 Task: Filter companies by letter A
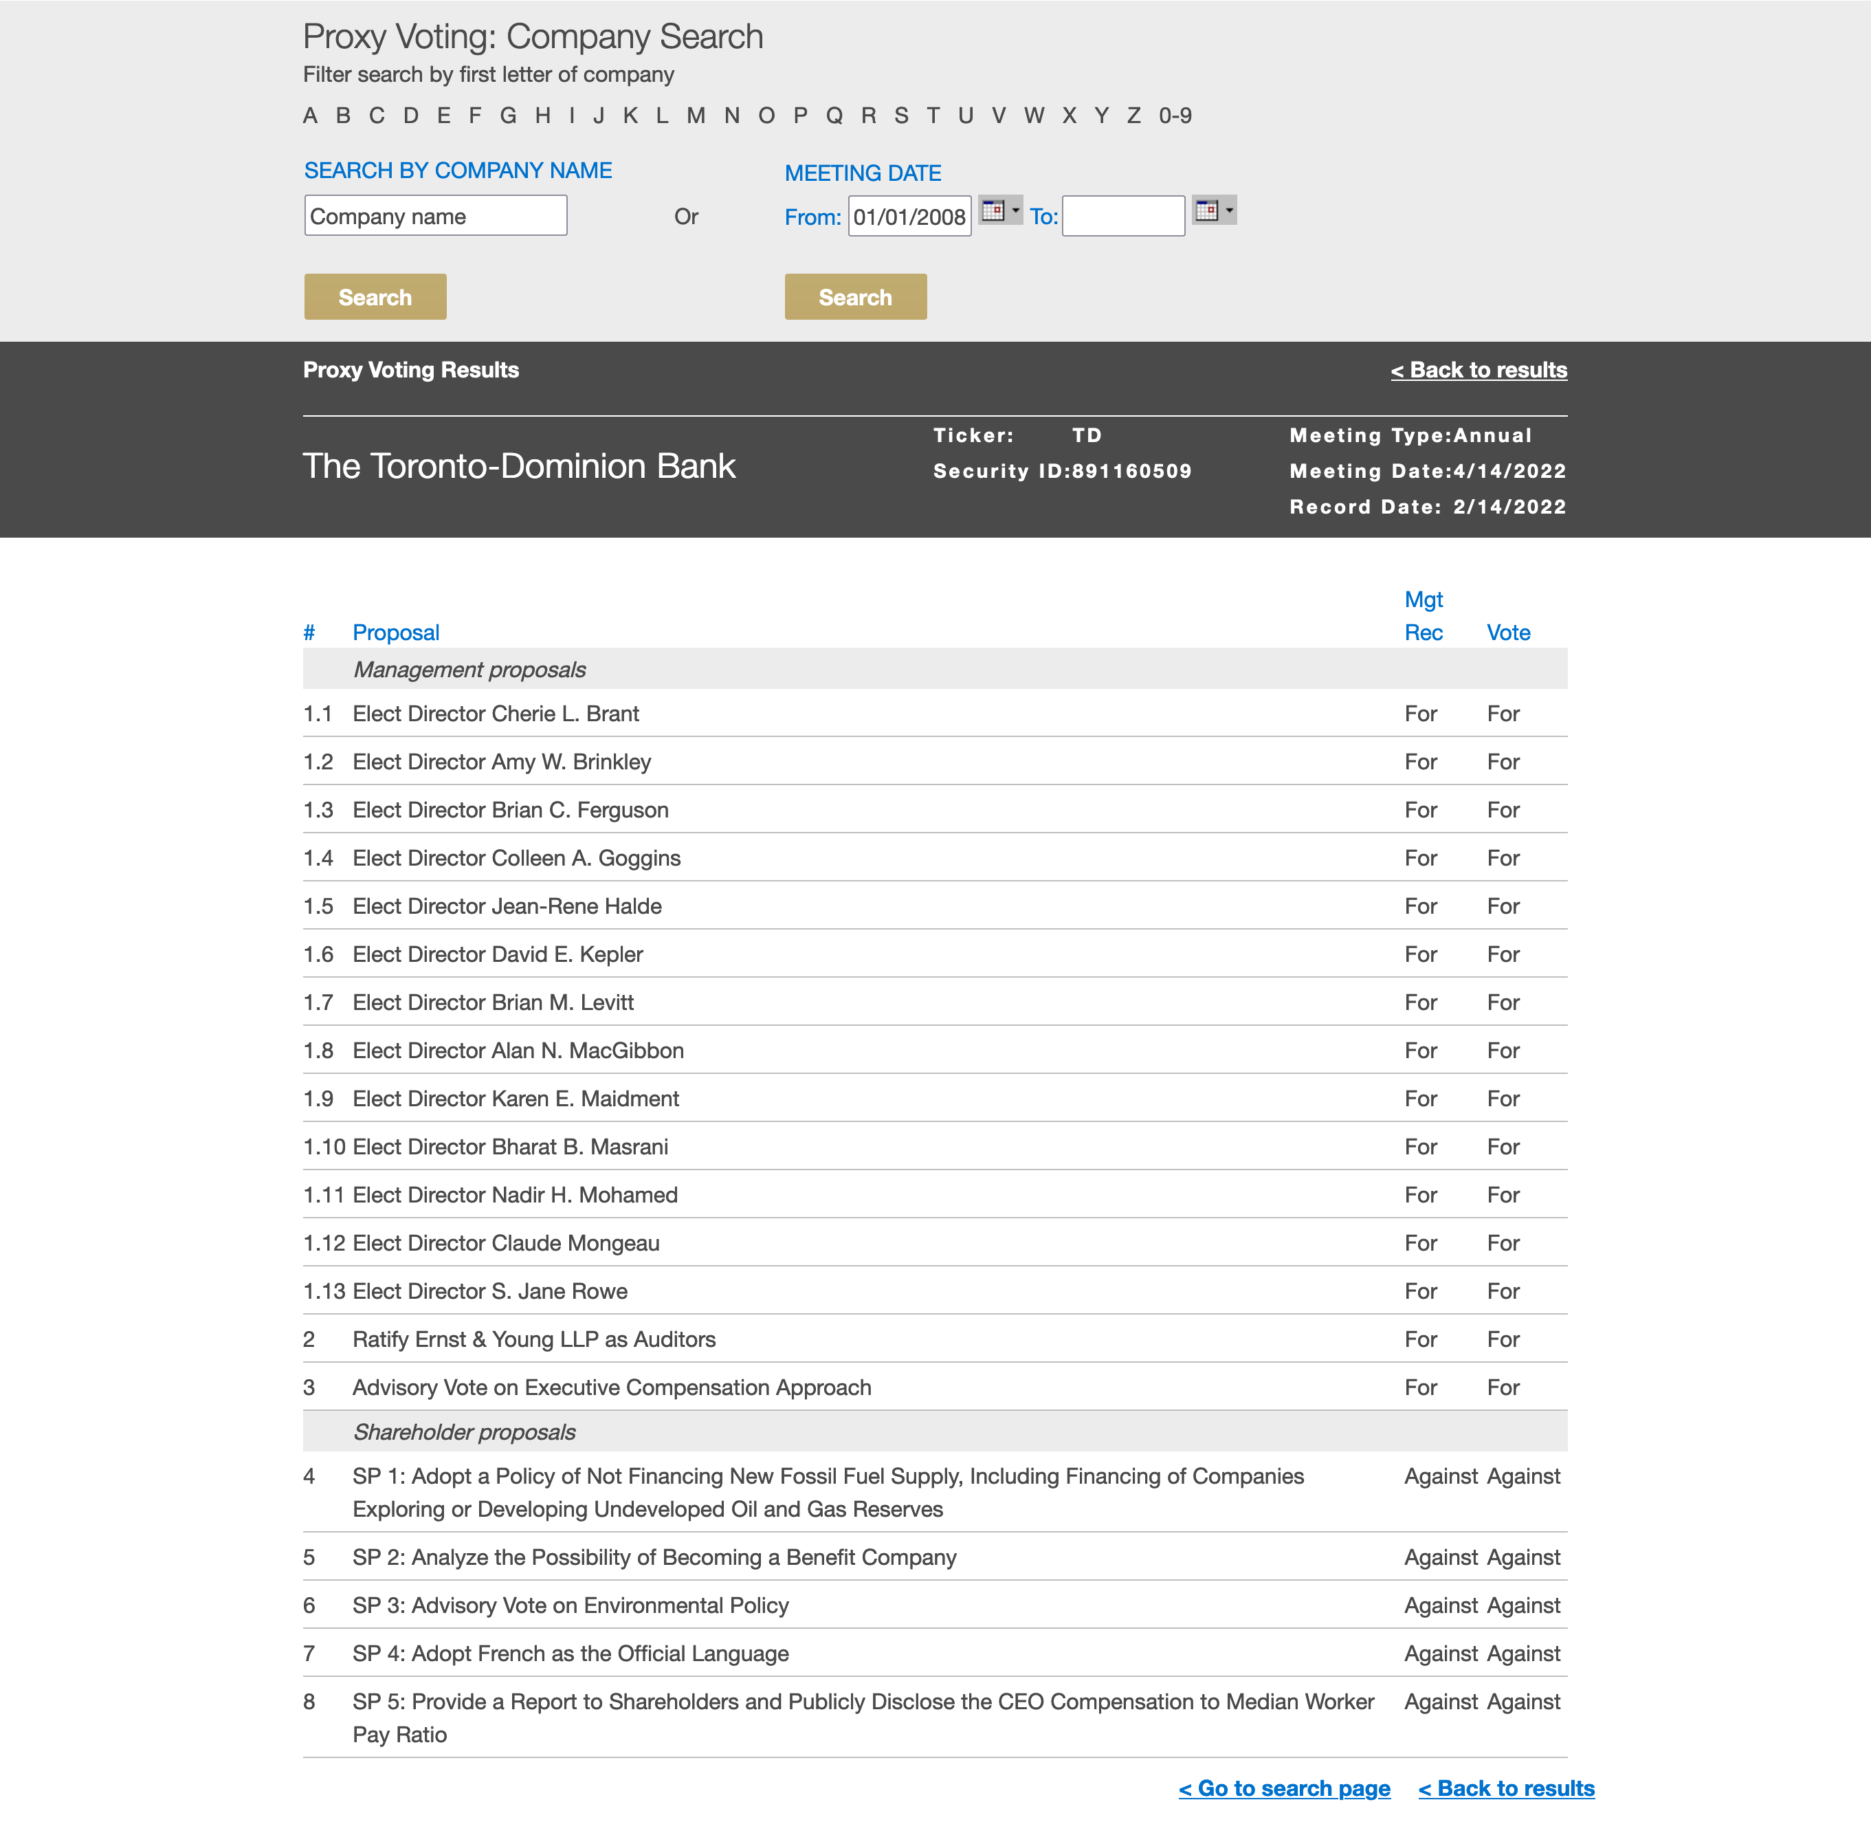click(310, 116)
